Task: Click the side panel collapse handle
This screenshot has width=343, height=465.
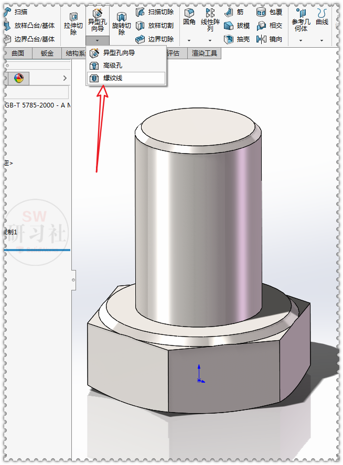Action: (73, 280)
